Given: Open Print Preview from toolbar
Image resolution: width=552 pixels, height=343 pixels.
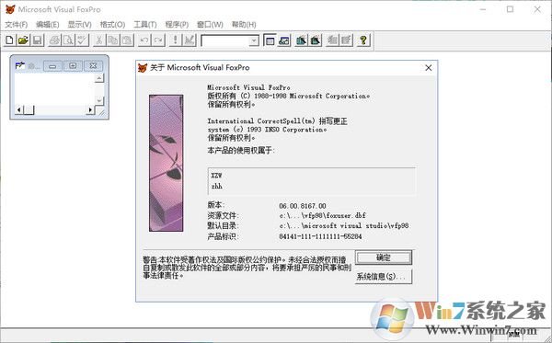Looking at the screenshot, I should click(68, 40).
